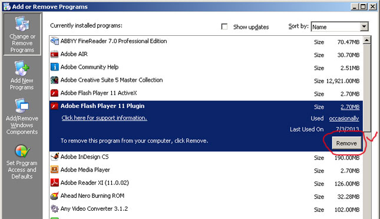This screenshot has height=219, width=380.
Task: Open Click here for support information link
Action: pyautogui.click(x=104, y=118)
